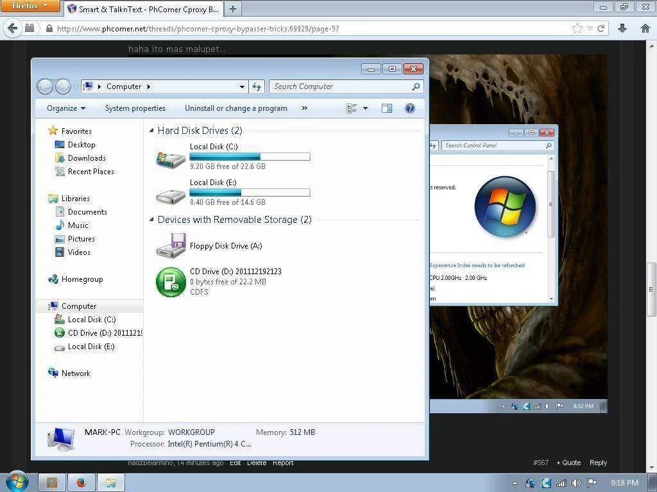Open Local Disk (E:) drive icon
The image size is (657, 492).
(x=171, y=196)
